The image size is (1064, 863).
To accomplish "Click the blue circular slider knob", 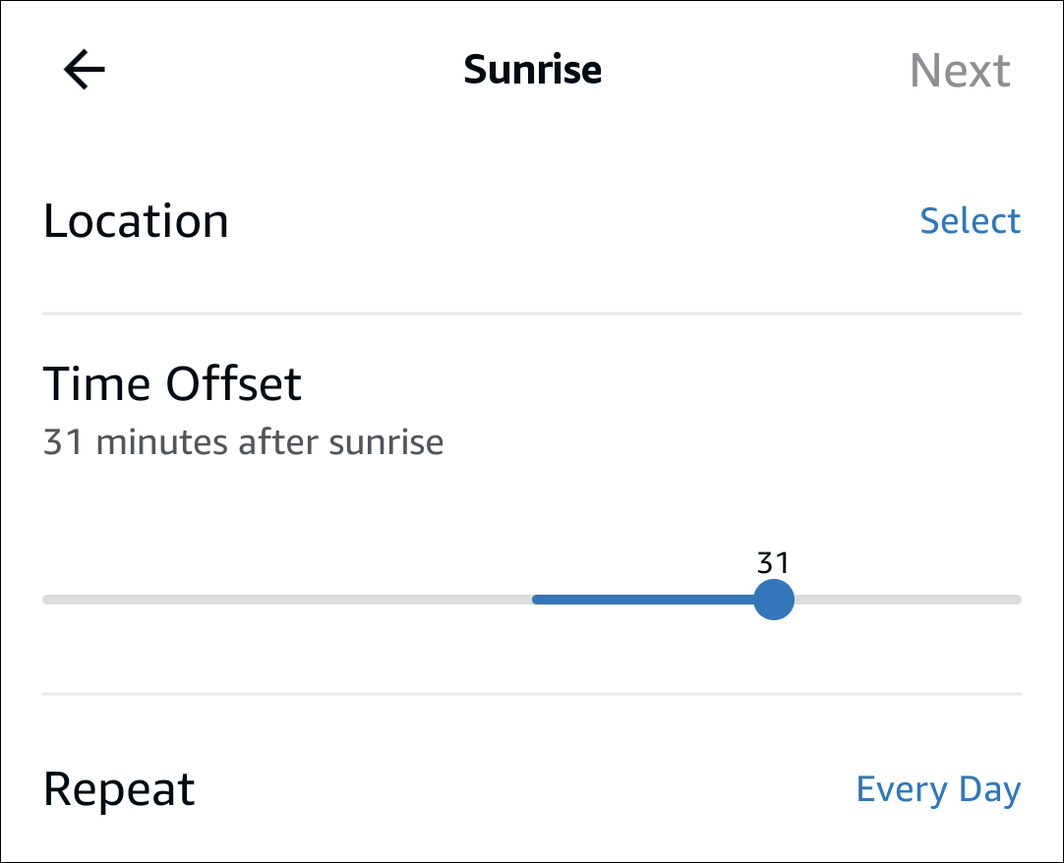I will (774, 599).
